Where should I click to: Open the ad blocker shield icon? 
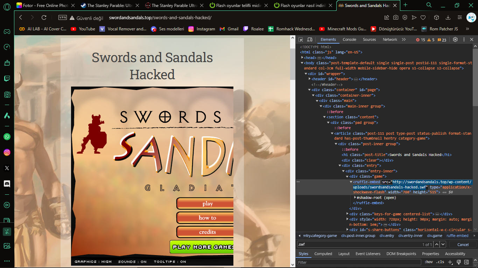click(x=405, y=17)
